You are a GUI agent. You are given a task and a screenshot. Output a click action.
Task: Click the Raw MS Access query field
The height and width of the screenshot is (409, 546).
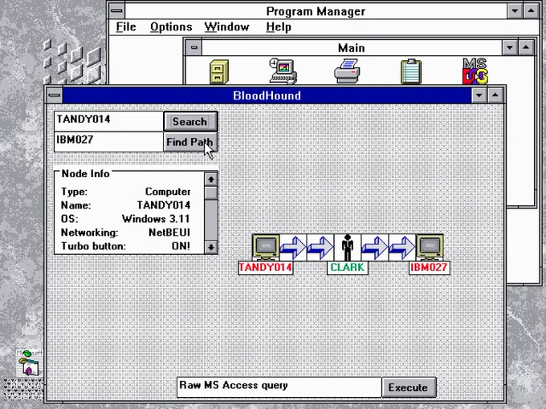pyautogui.click(x=279, y=387)
